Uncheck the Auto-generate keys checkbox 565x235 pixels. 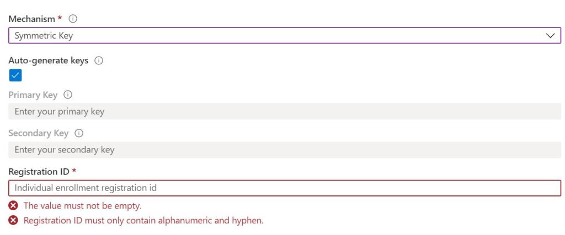point(15,75)
